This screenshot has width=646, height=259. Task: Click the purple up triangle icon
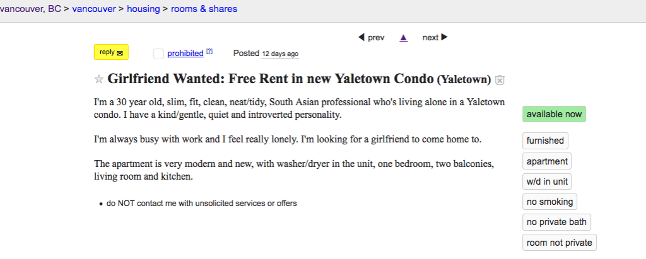coord(404,37)
